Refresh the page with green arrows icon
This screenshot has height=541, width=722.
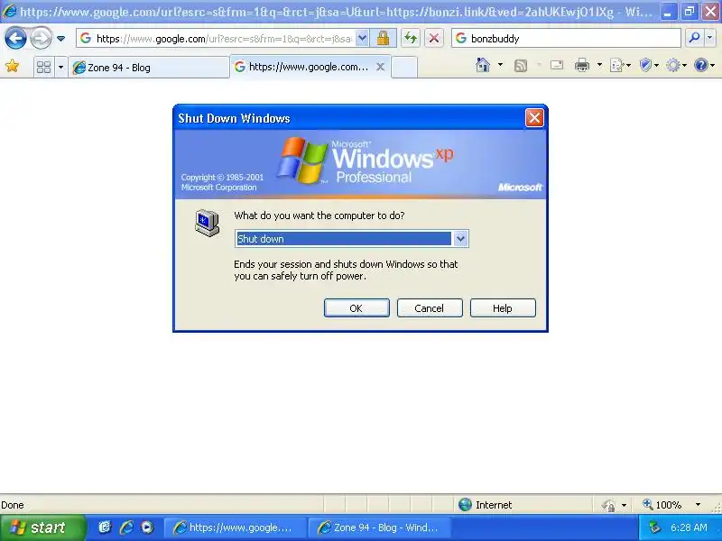click(x=411, y=39)
